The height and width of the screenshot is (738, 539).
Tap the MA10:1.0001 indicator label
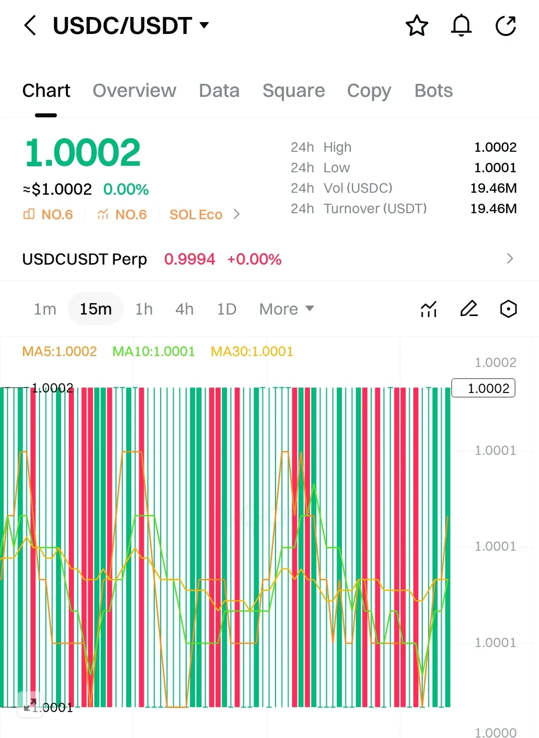coord(153,352)
